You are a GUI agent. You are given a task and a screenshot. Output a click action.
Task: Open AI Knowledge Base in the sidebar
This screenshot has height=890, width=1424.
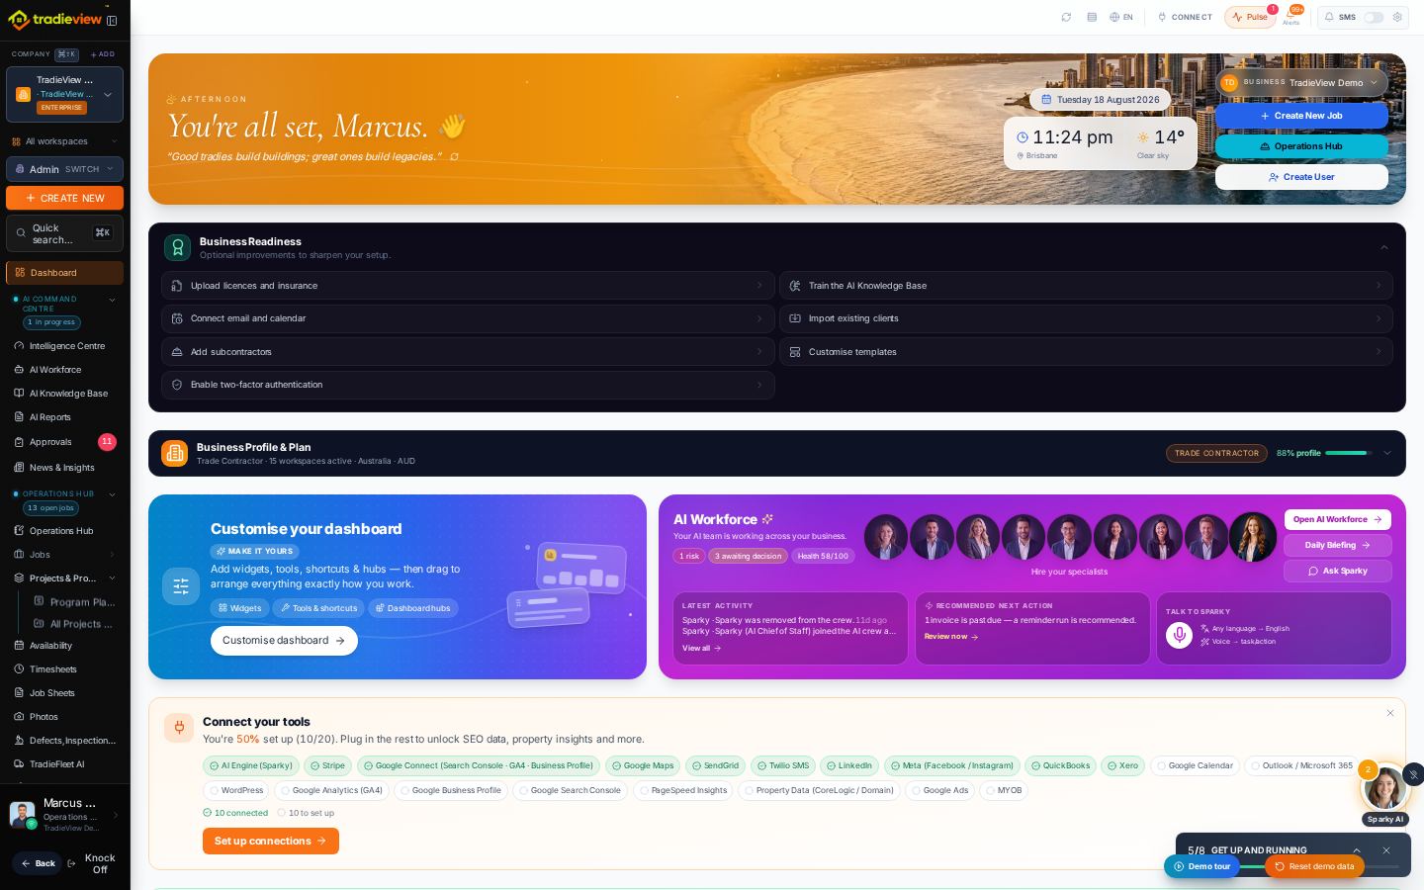point(64,394)
